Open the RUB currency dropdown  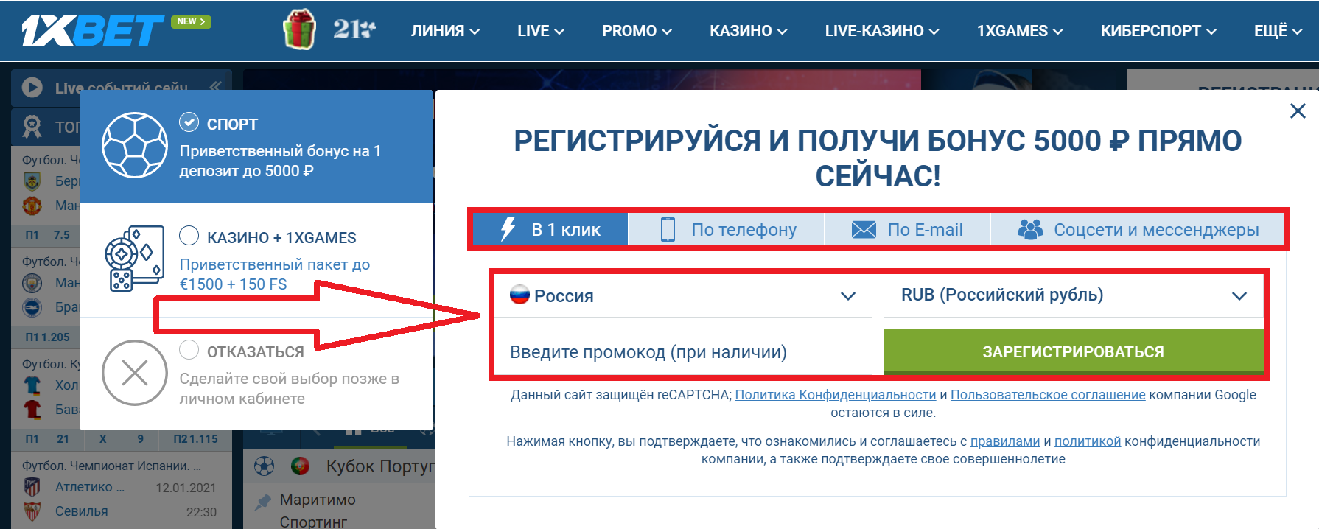[x=1074, y=295]
